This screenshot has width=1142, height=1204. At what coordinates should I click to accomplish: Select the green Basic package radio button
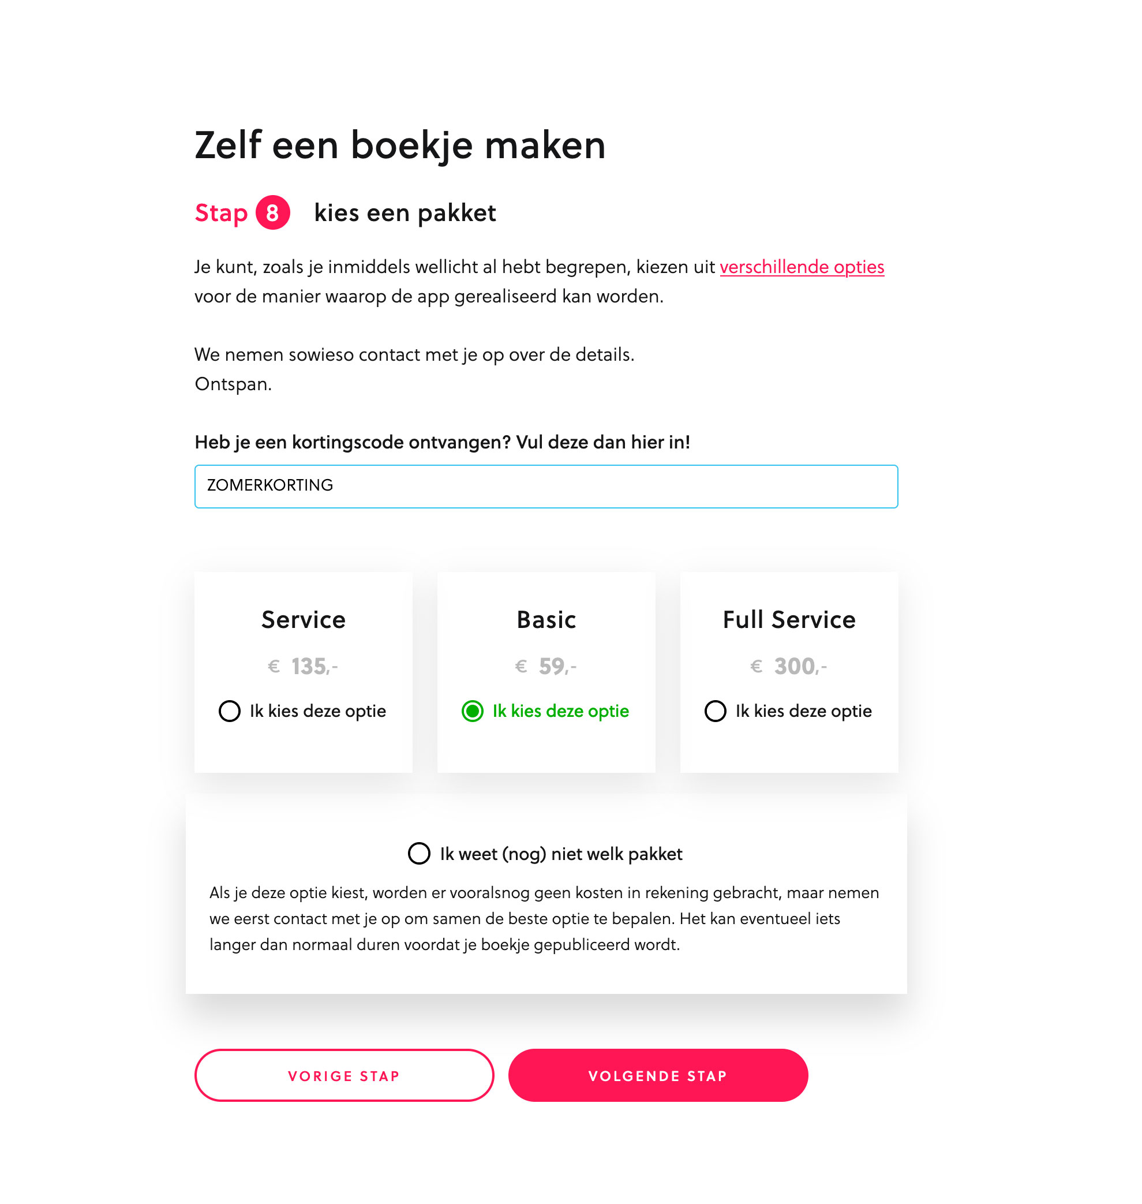473,711
